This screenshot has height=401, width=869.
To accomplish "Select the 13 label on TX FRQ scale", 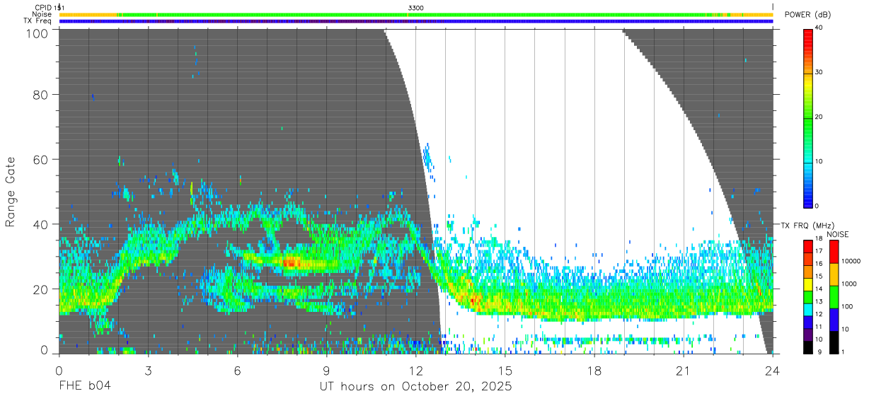I will click(819, 303).
